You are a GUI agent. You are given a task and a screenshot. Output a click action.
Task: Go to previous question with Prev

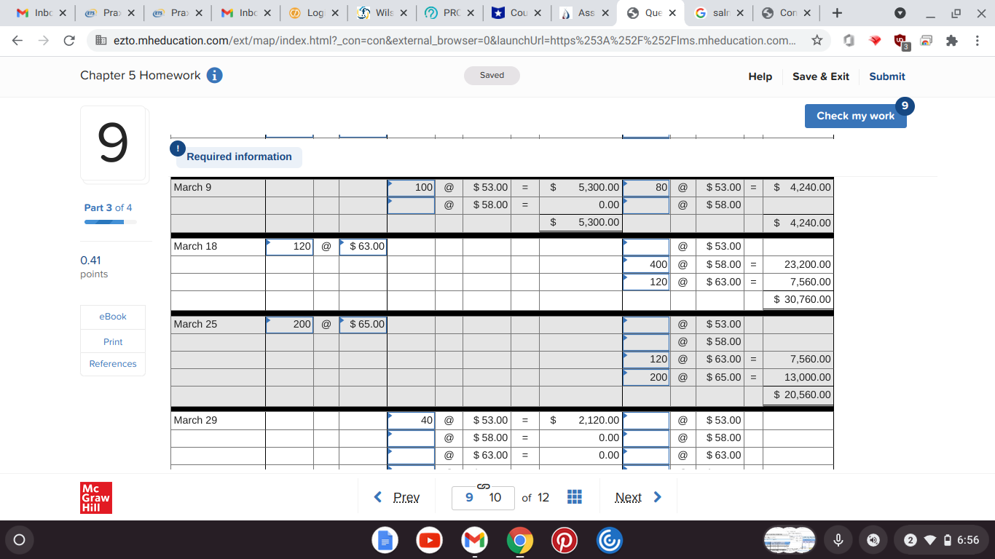coord(398,497)
